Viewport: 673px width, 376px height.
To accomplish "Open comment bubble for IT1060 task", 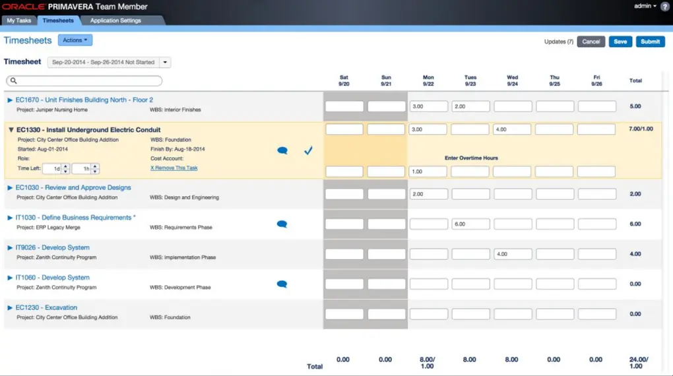I will point(282,284).
